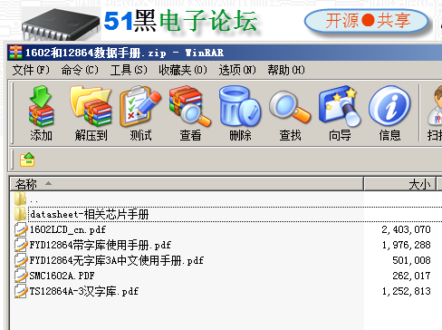This screenshot has width=442, height=330.
Task: Click the 51黑电子论坛 logo
Action: click(x=180, y=21)
